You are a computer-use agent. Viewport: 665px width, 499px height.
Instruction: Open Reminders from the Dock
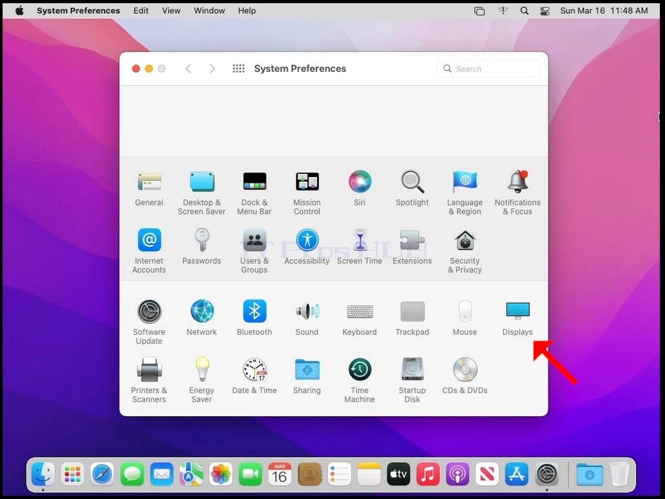tap(339, 474)
